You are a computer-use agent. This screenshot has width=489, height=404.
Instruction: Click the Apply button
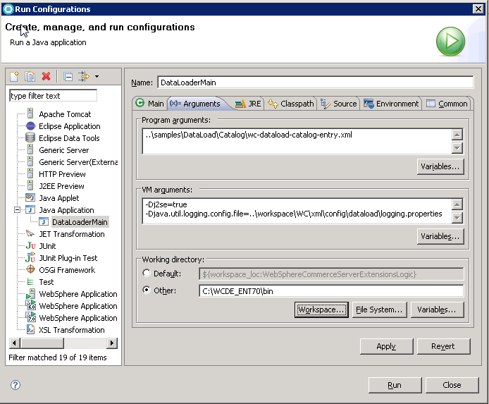(x=386, y=346)
